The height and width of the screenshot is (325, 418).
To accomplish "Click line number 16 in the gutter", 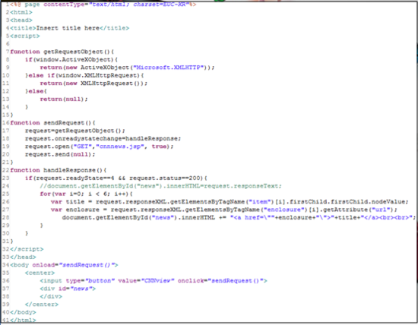I will pyautogui.click(x=5, y=123).
